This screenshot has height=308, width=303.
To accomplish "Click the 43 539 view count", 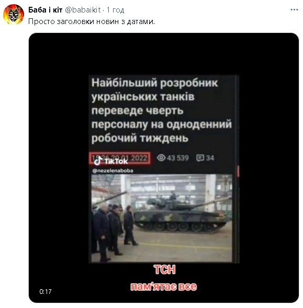I will click(178, 158).
